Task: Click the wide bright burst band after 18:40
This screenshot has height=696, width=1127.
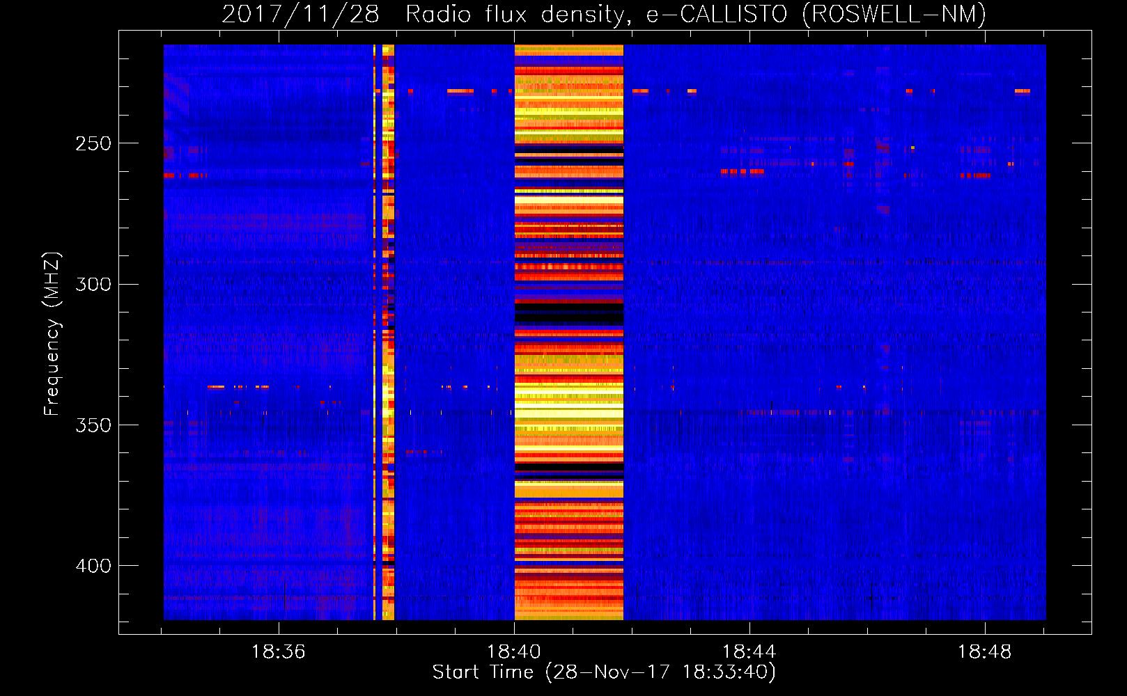Action: click(x=569, y=332)
